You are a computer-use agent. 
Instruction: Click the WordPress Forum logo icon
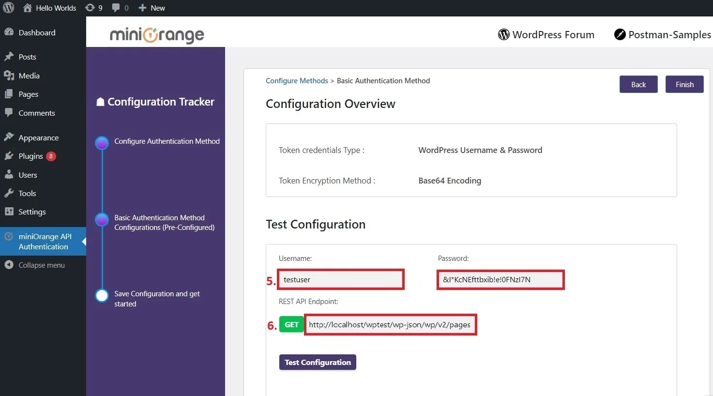[x=504, y=35]
